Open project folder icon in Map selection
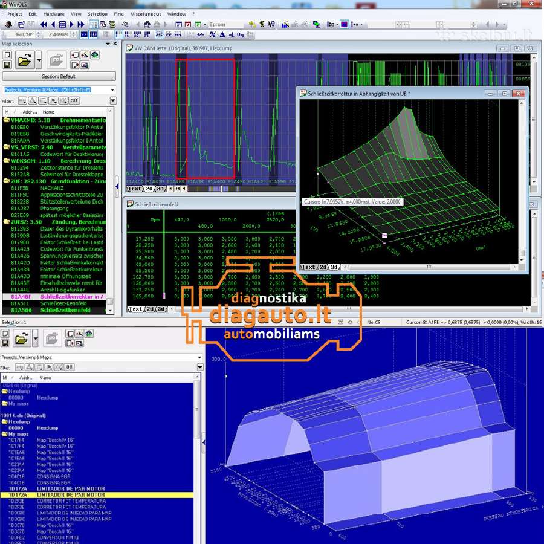 point(25,60)
